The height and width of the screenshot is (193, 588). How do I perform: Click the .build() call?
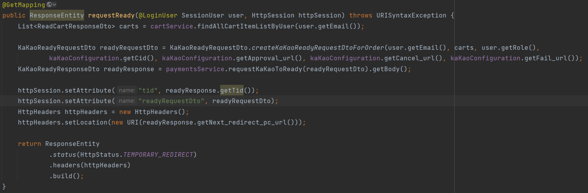tap(65, 176)
